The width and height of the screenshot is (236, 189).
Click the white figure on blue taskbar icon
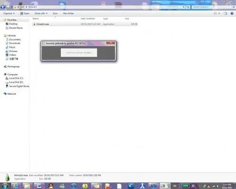coord(142,186)
